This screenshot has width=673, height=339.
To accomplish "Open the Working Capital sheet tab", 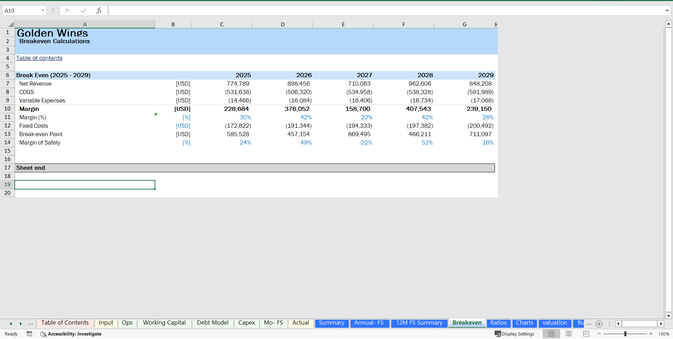I will point(164,323).
